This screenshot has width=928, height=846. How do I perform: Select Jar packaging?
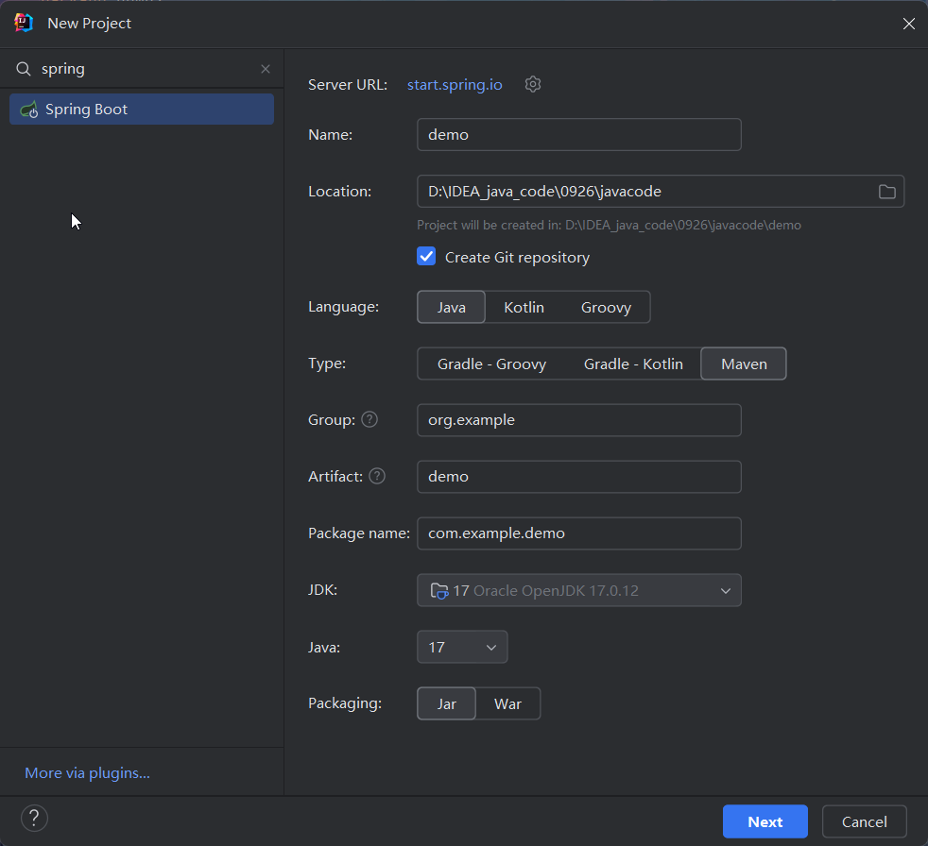tap(446, 704)
